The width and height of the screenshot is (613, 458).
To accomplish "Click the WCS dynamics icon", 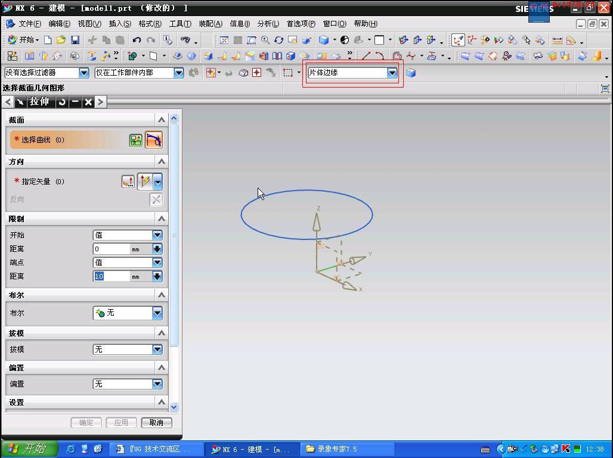I will (x=458, y=40).
